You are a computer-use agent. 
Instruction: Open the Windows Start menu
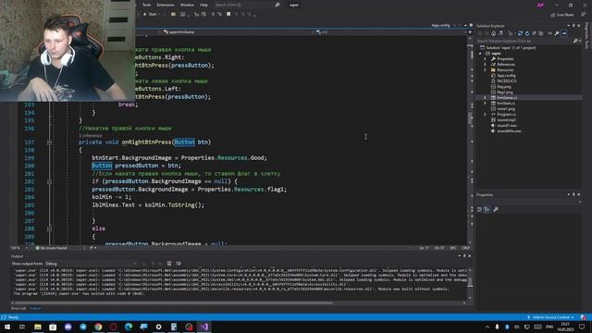(x=7, y=327)
